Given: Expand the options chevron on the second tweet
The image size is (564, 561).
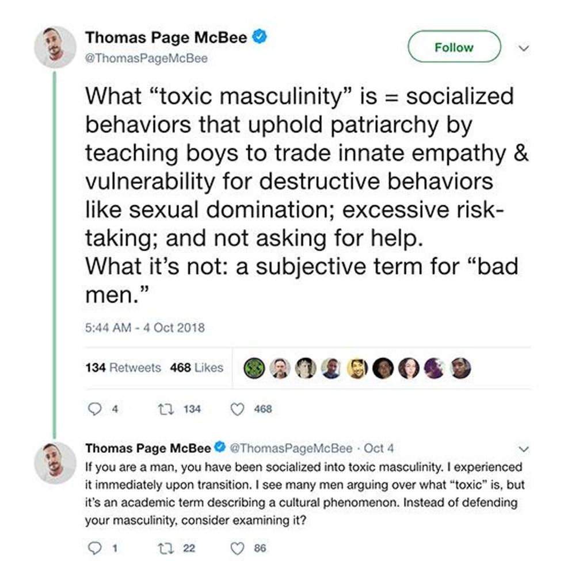Looking at the screenshot, I should (x=523, y=448).
